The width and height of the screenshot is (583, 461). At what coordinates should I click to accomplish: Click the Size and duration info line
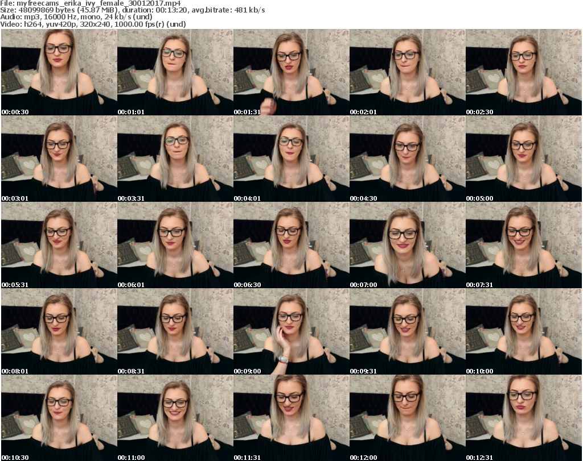click(x=132, y=10)
